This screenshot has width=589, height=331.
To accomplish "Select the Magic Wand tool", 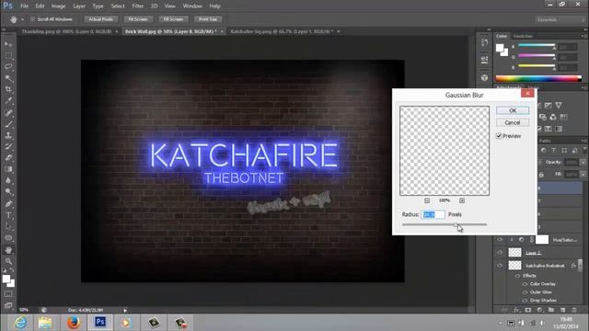I will click(x=8, y=78).
